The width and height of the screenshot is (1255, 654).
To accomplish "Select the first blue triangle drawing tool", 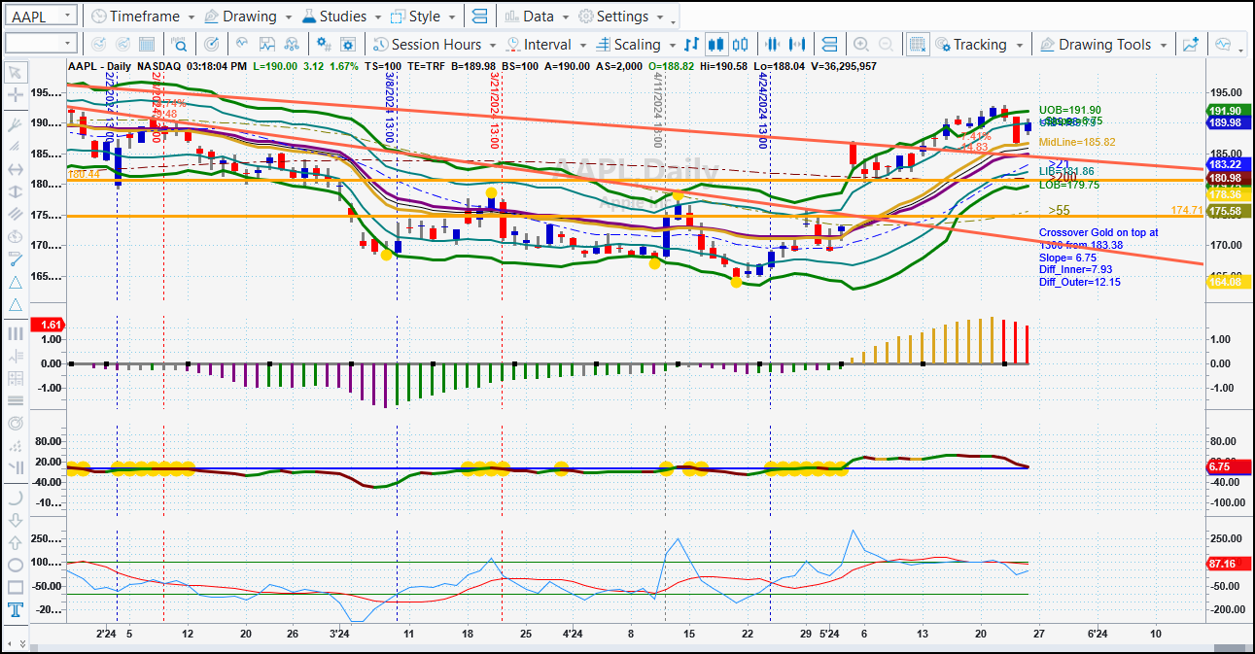I will [16, 283].
